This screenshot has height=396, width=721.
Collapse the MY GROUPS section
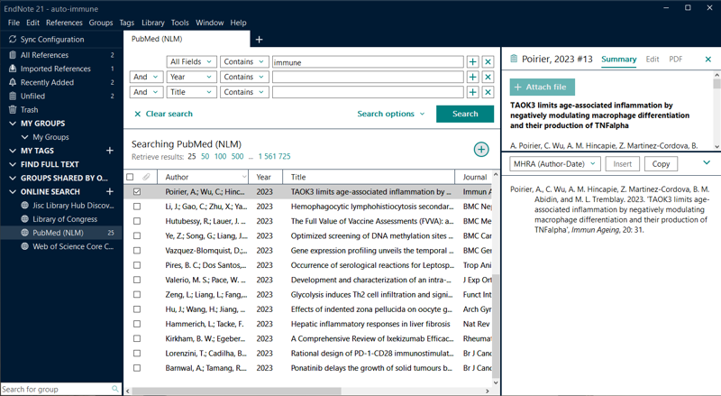tap(12, 124)
